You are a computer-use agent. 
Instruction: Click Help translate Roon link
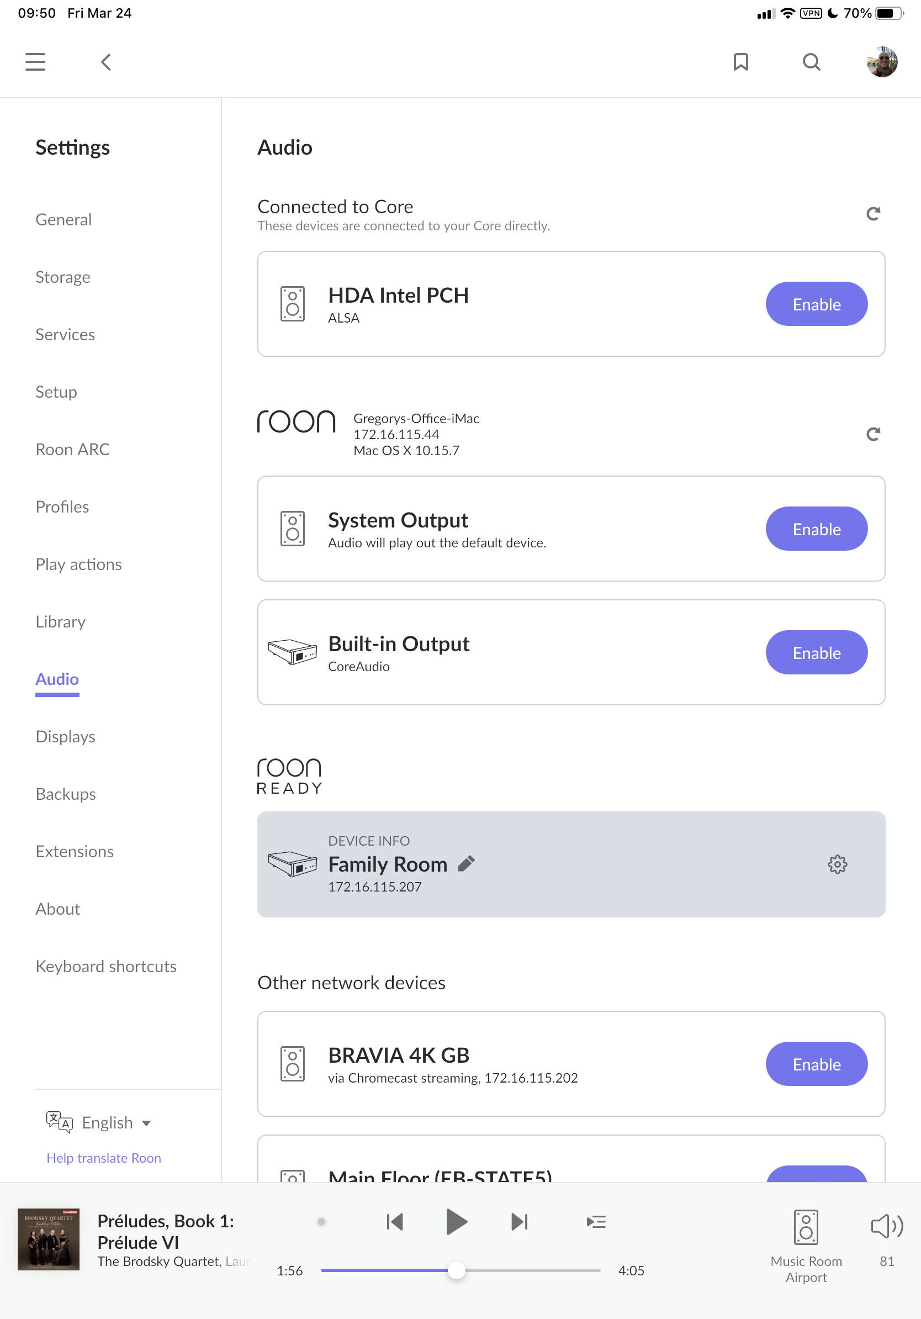tap(103, 1158)
